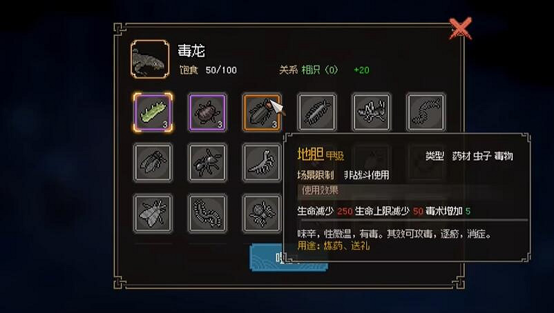The image size is (554, 313).
Task: Click the 毒龙 creature portrait
Action: [x=150, y=59]
